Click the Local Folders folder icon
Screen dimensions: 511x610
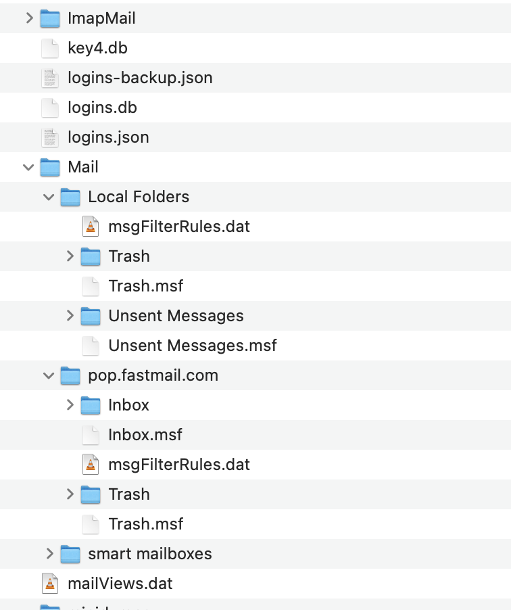pos(70,197)
